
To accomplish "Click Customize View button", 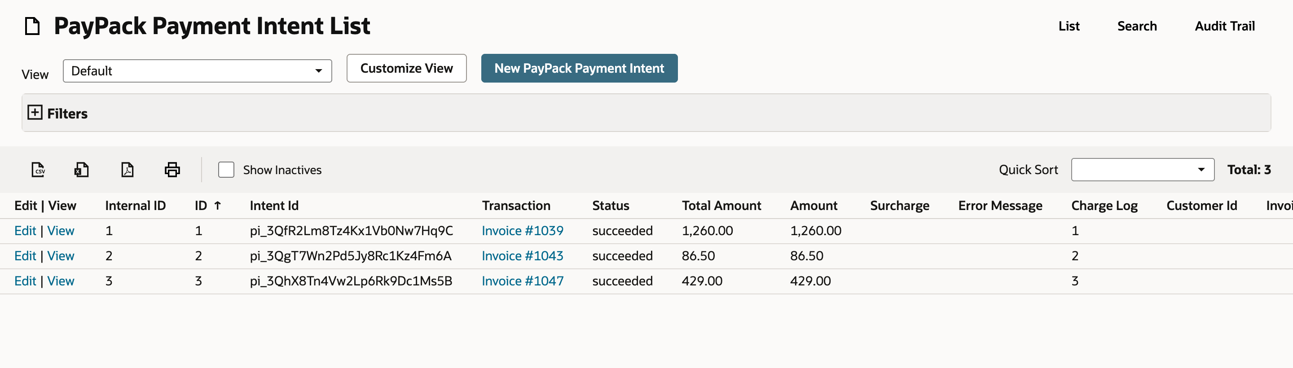I will [x=407, y=68].
